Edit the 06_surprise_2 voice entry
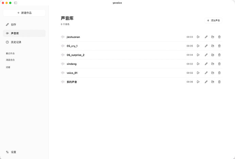This screenshot has height=159, width=235. (x=206, y=55)
